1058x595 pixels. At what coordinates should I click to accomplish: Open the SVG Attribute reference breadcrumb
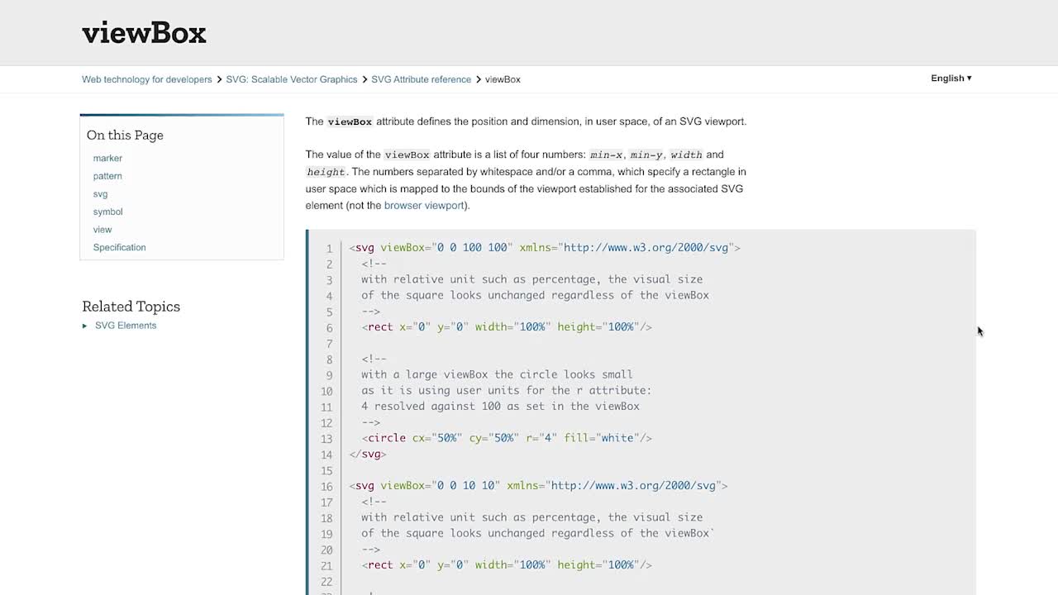click(422, 79)
